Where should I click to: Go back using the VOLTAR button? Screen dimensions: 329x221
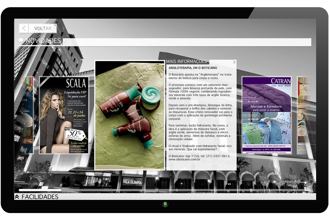[42, 28]
